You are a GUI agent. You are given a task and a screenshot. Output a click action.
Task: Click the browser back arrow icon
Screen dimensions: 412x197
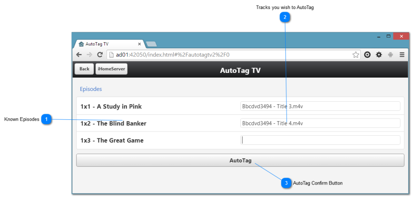point(79,55)
